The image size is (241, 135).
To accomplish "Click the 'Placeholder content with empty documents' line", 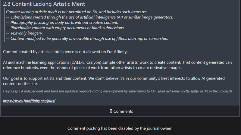I will (x=65, y=28).
